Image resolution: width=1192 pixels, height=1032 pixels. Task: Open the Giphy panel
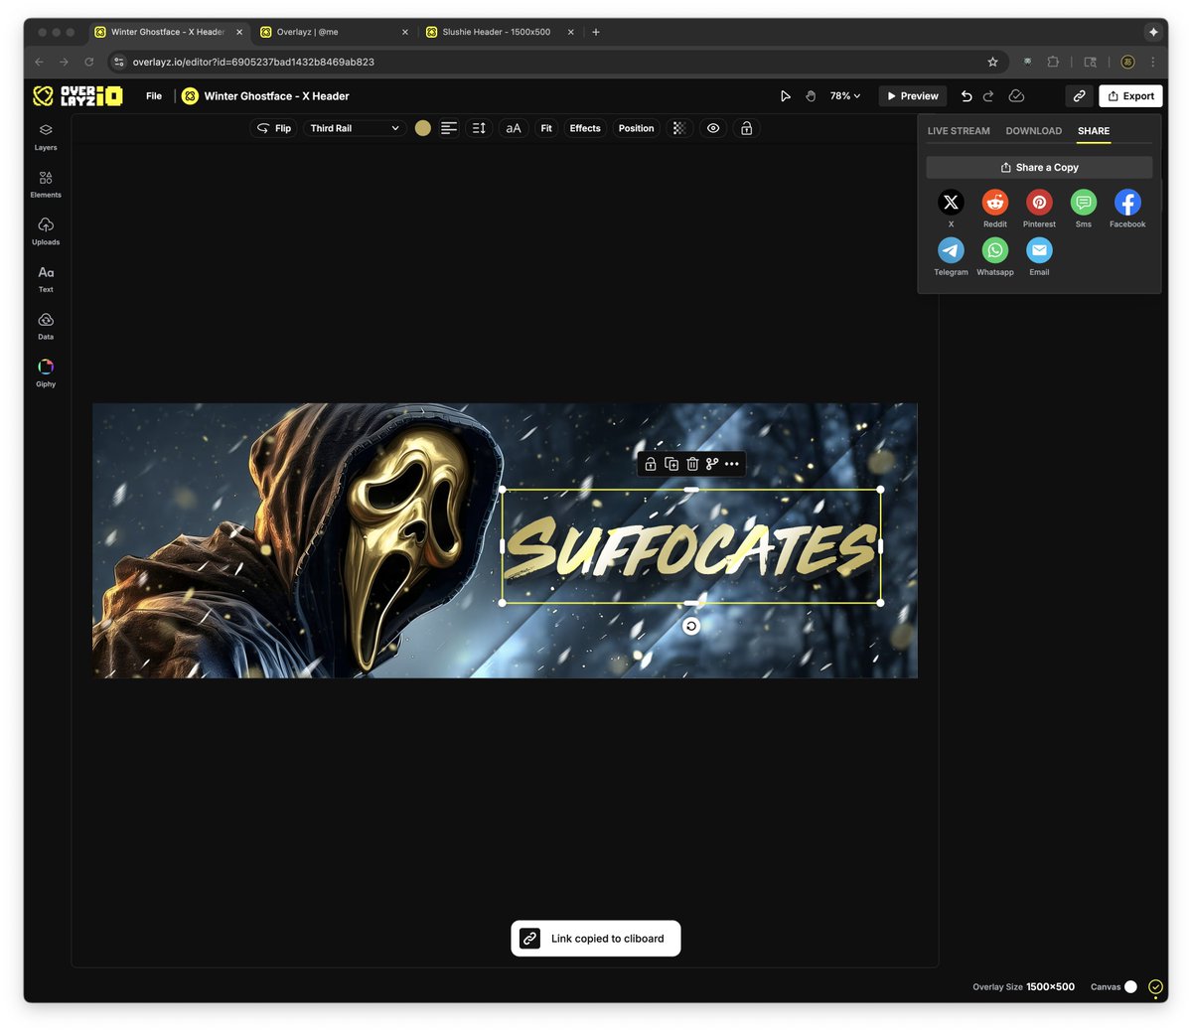coord(46,373)
